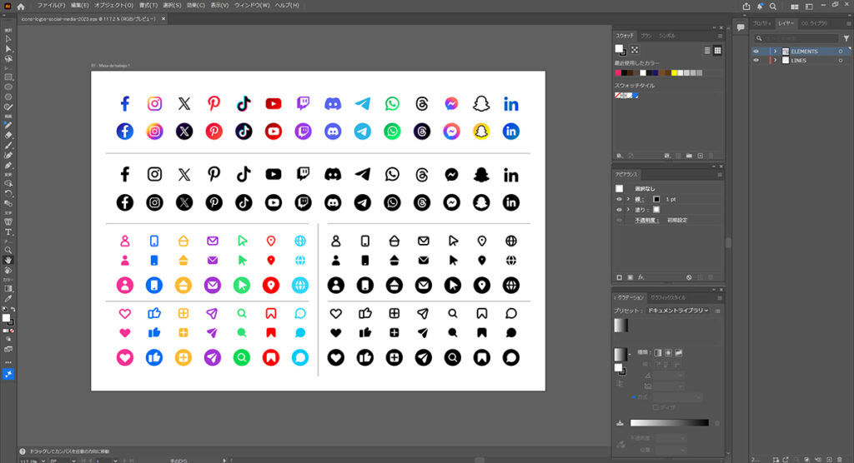Image resolution: width=854 pixels, height=463 pixels.
Task: Click the stroke color box in Appearance panel
Action: [656, 199]
